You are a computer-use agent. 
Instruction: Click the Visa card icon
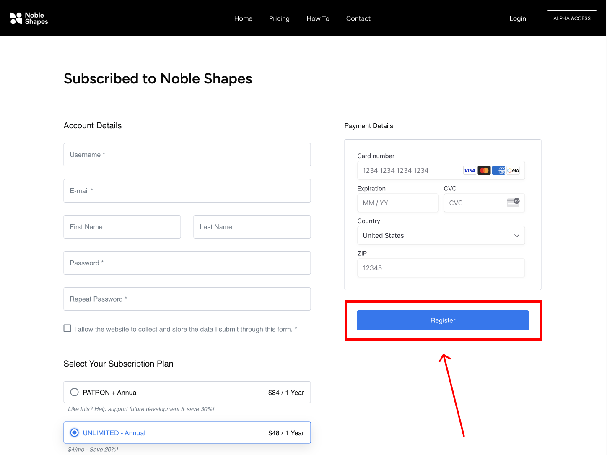(x=470, y=170)
